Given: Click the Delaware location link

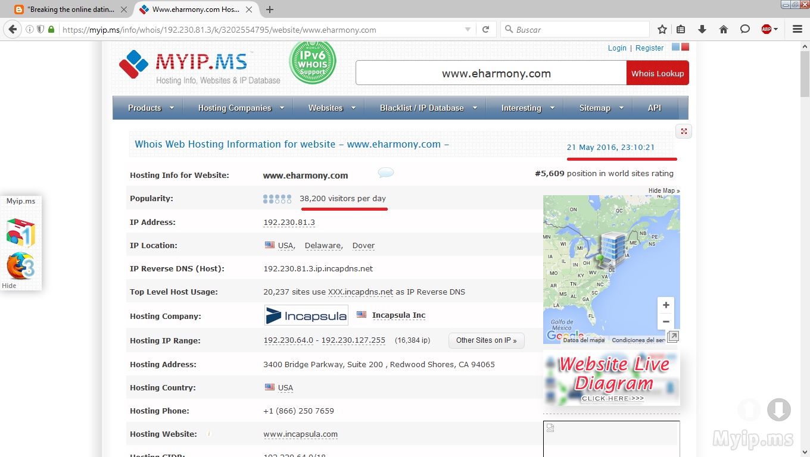Looking at the screenshot, I should (323, 245).
